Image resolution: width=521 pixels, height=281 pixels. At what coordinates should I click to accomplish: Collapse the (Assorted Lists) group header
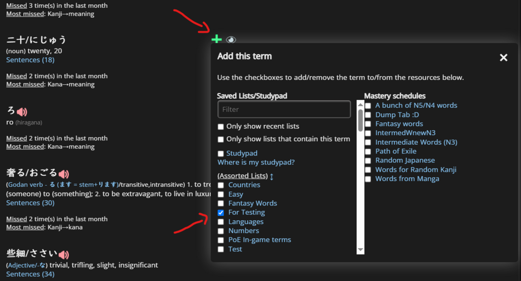click(242, 176)
